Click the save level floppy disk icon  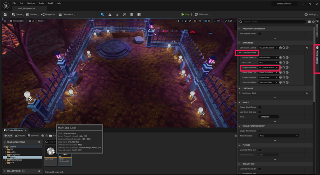5,14
